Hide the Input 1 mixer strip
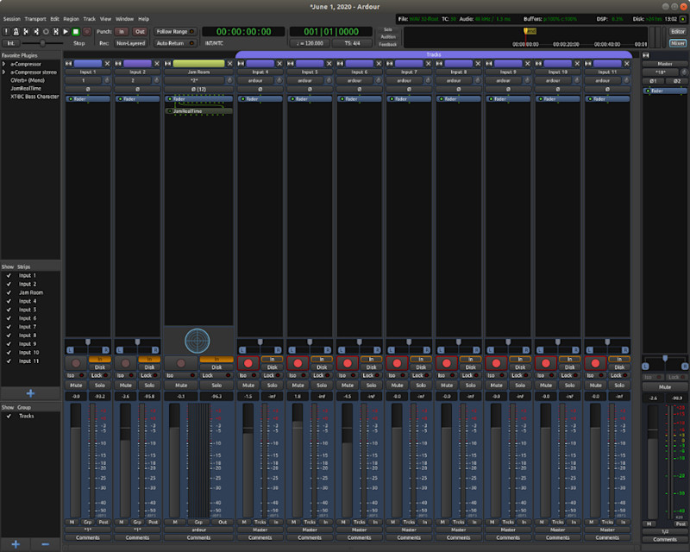This screenshot has height=552, width=690. click(x=107, y=63)
